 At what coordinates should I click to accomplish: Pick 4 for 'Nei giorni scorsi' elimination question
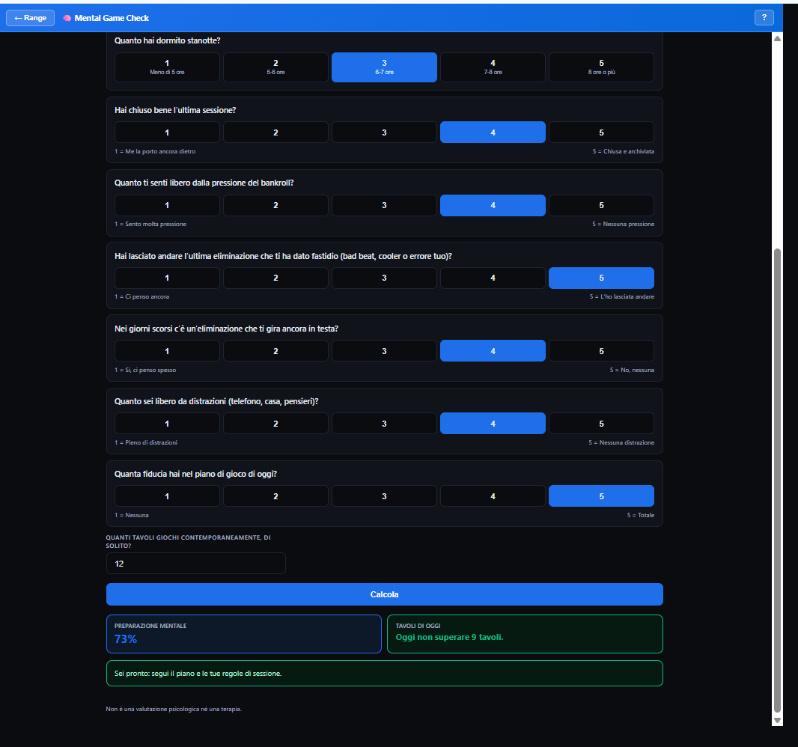click(493, 350)
